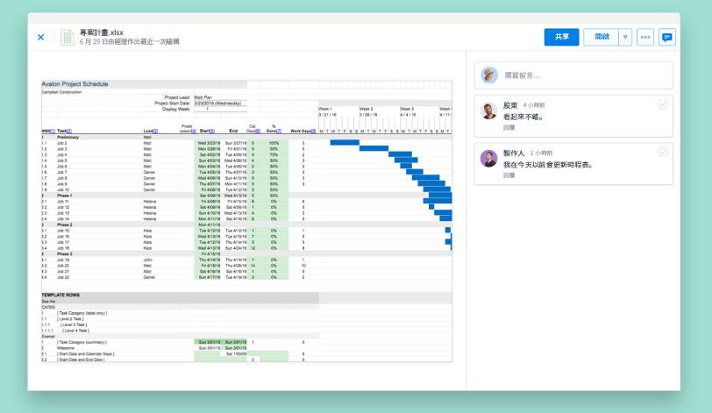Expand the dropdown arrow next to 開啟
The width and height of the screenshot is (712, 413).
625,37
